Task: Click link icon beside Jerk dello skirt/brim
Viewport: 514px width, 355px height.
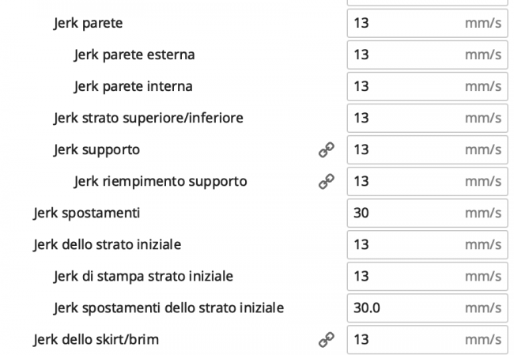Action: coord(326,339)
